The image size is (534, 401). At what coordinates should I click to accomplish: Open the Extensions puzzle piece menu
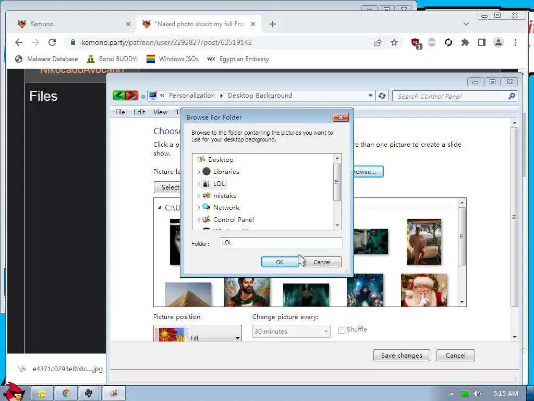(465, 42)
